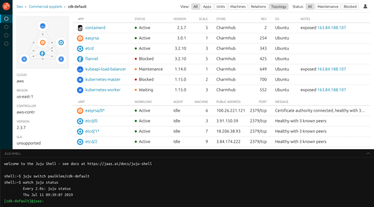Open the kubeapi-load-balancer link
The height and width of the screenshot is (207, 374).
tap(105, 69)
